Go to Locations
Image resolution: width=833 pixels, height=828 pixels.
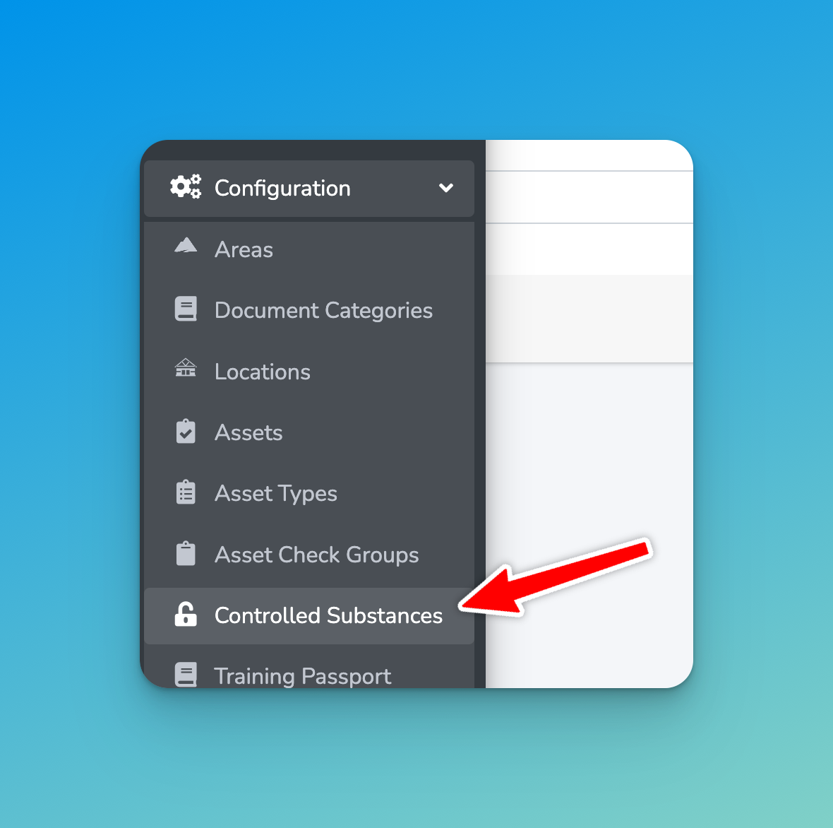[308, 372]
